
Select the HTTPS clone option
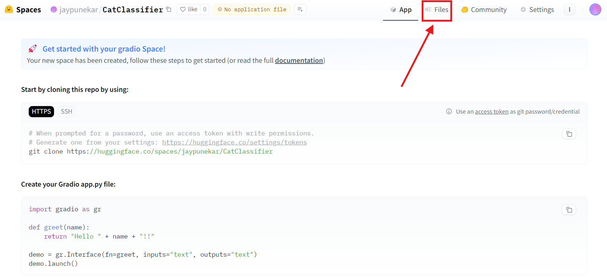(41, 111)
